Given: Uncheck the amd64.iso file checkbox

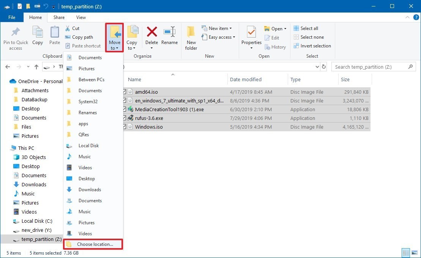Looking at the screenshot, I should (125, 92).
